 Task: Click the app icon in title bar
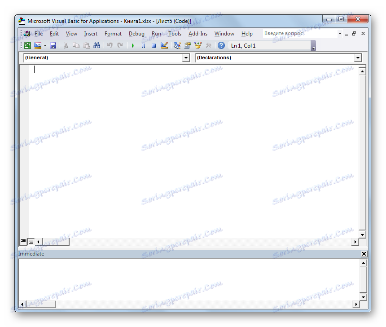(22, 21)
